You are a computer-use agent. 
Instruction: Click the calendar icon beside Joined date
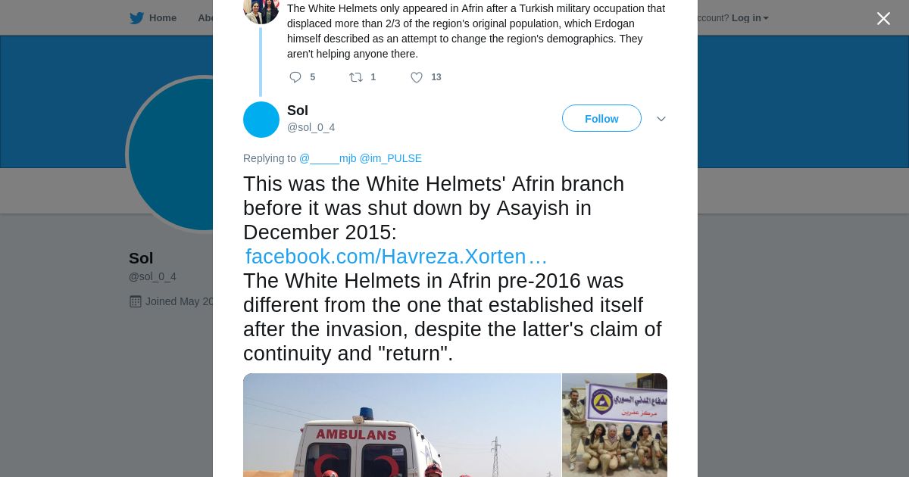[136, 301]
